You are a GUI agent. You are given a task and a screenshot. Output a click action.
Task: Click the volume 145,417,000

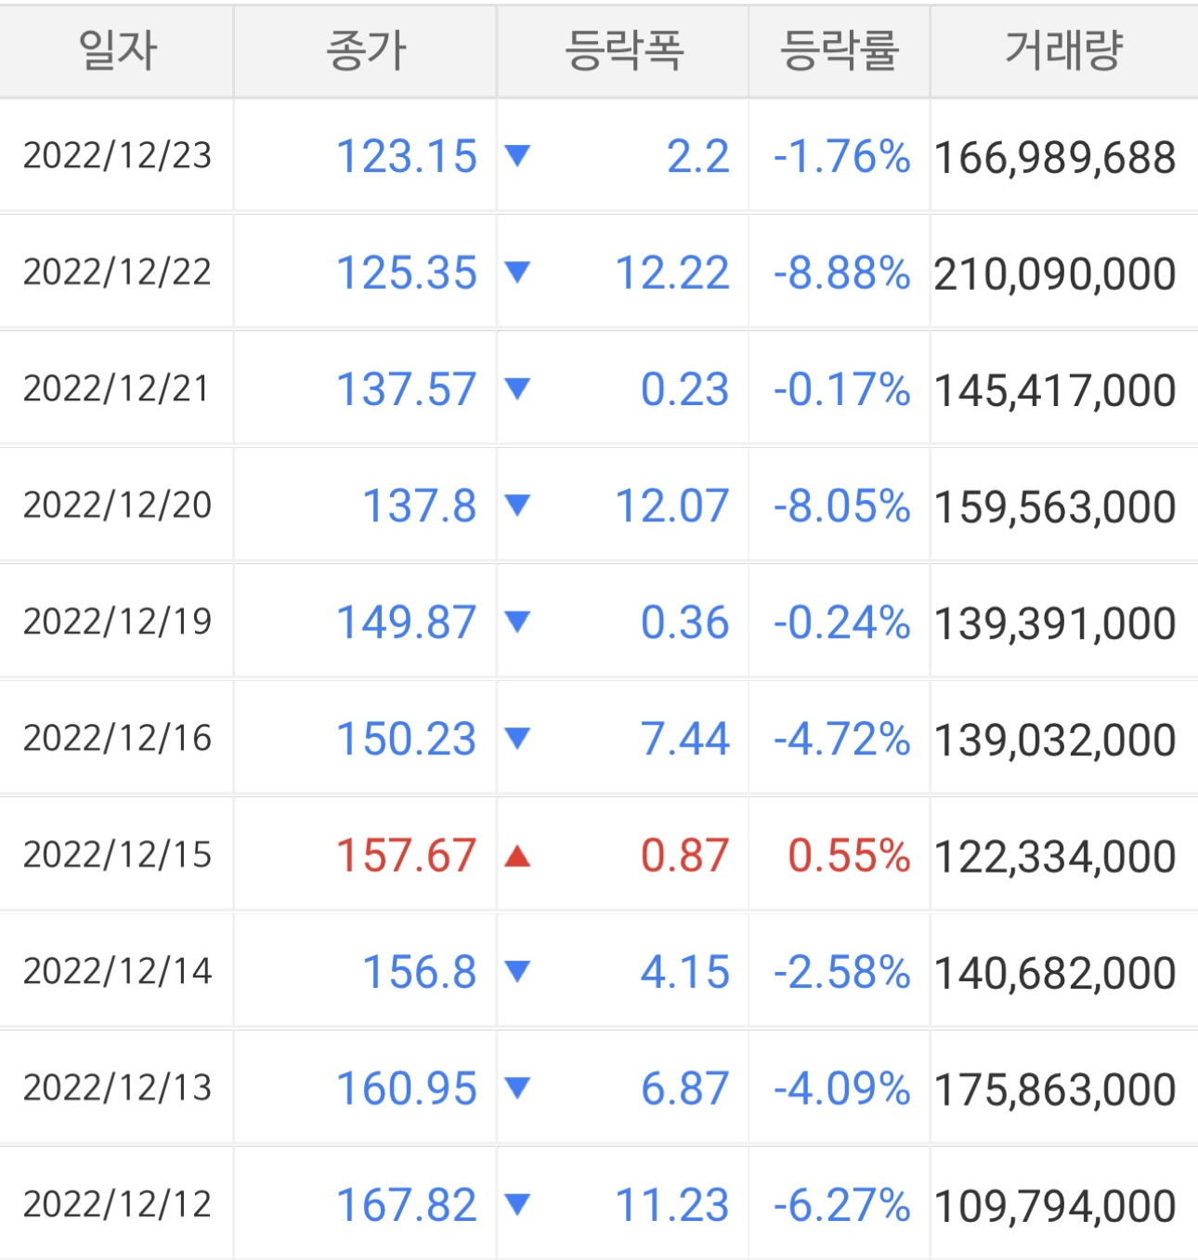[x=1055, y=391]
